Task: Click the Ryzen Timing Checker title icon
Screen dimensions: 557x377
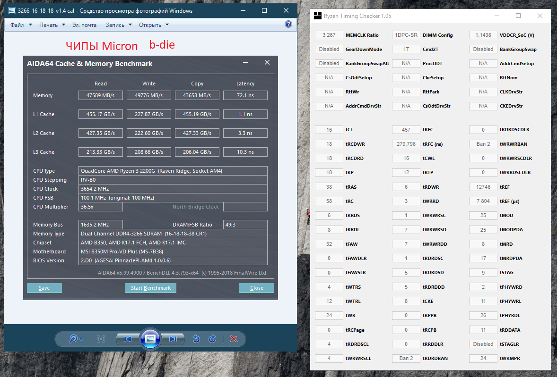Action: coord(318,16)
